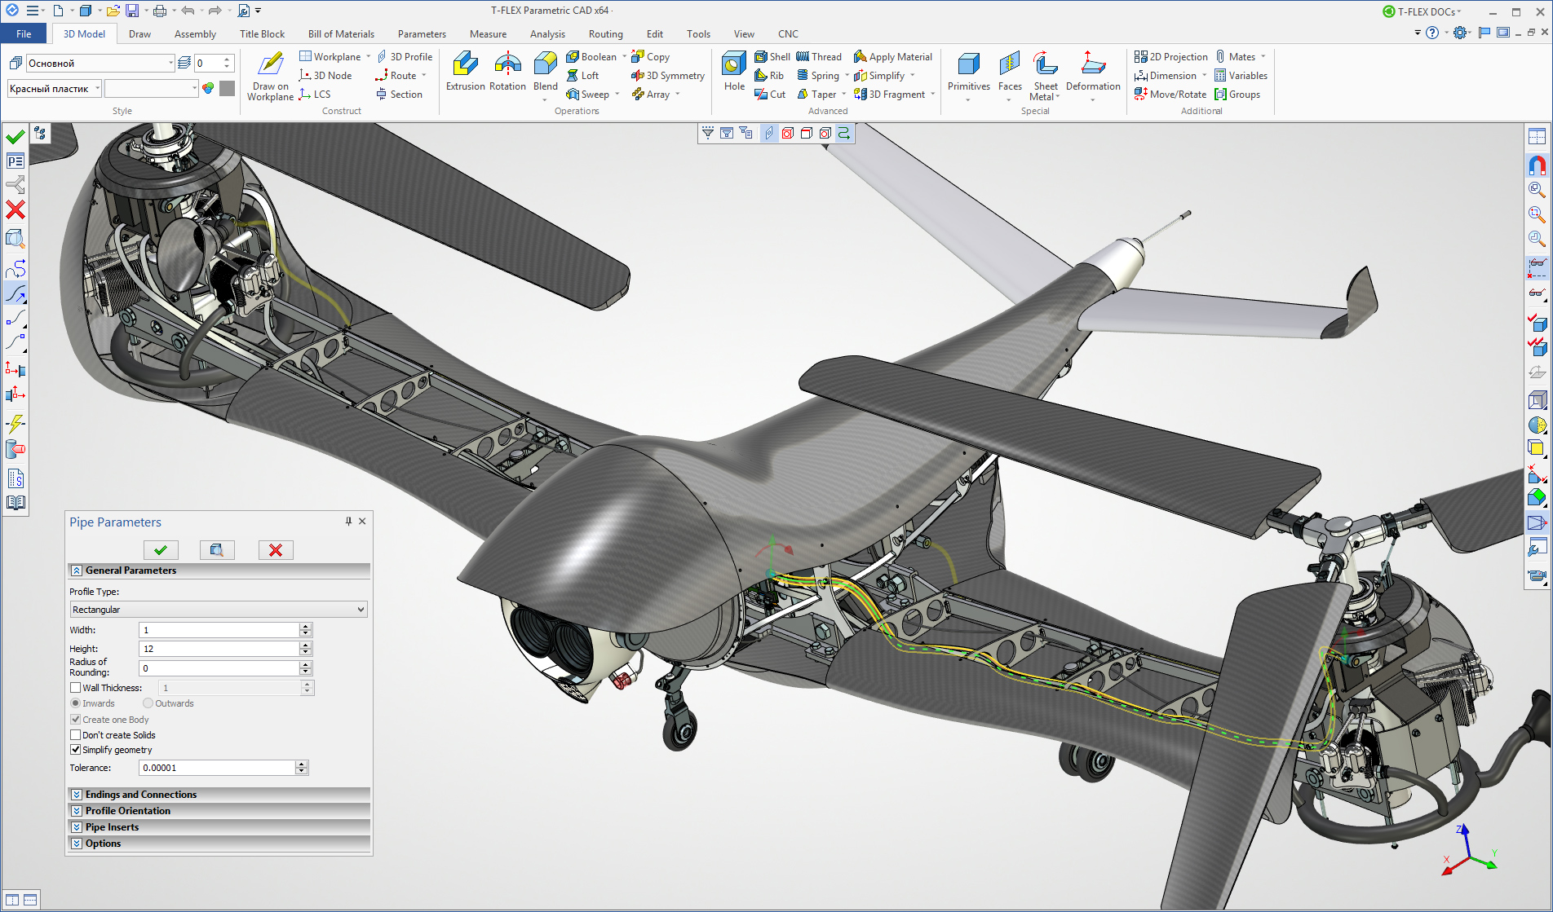The image size is (1553, 912).
Task: Click the Help question mark button
Action: pyautogui.click(x=1432, y=33)
